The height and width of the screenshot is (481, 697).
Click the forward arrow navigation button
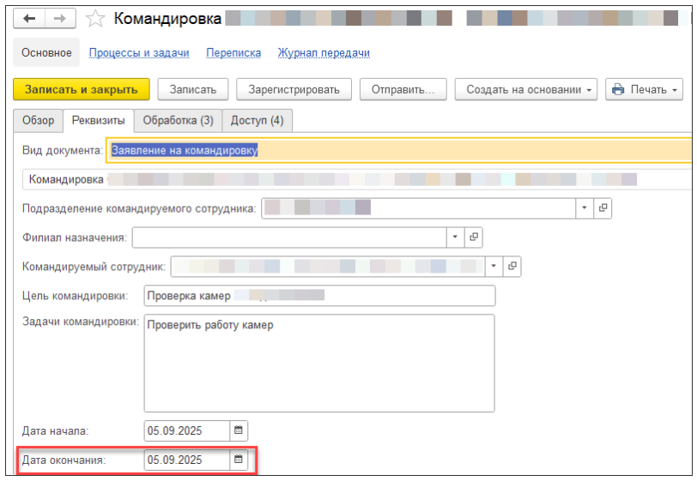60,19
